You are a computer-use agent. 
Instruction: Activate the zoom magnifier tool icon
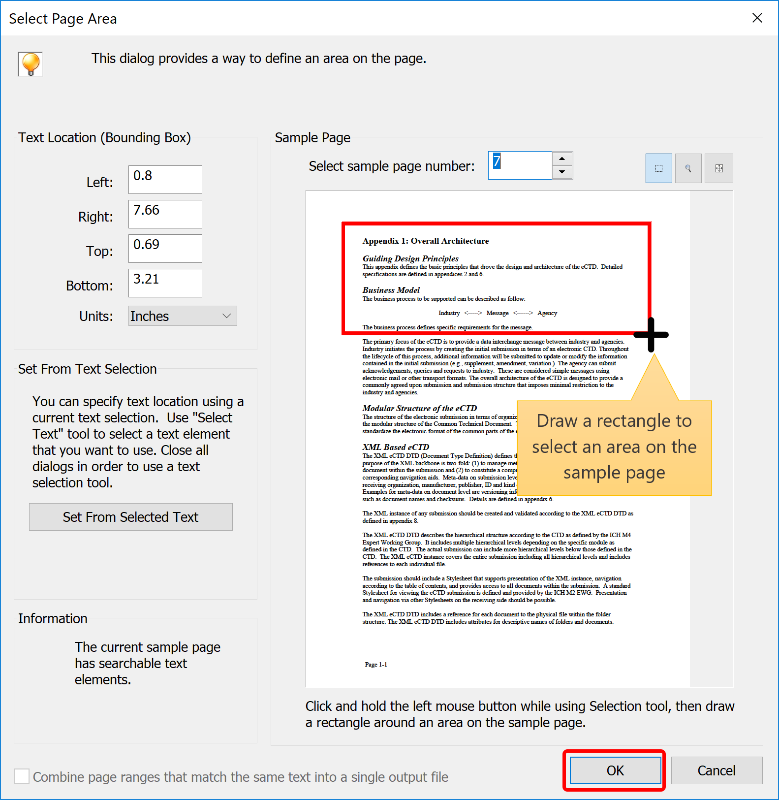point(688,168)
